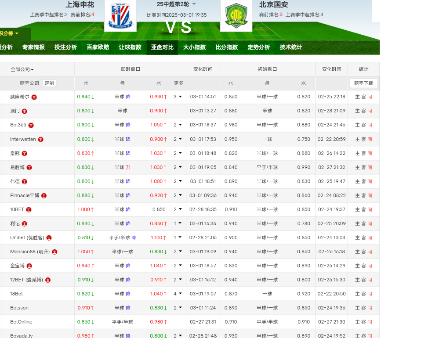Click the red 主 icon beside 12BET (壹贰博)
Screen dimensions: 439x338
pyautogui.click(x=48, y=280)
